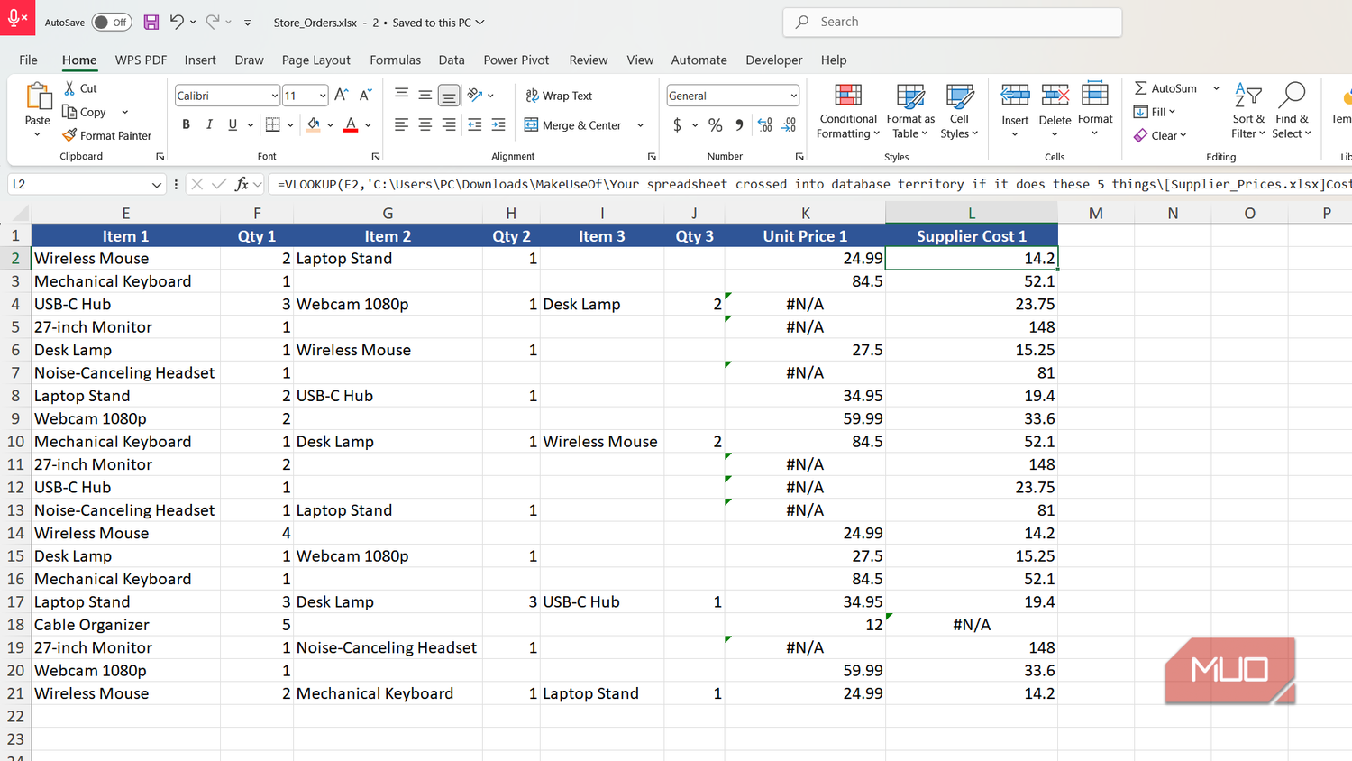The image size is (1352, 761).
Task: Open the File menu
Action: (x=29, y=60)
